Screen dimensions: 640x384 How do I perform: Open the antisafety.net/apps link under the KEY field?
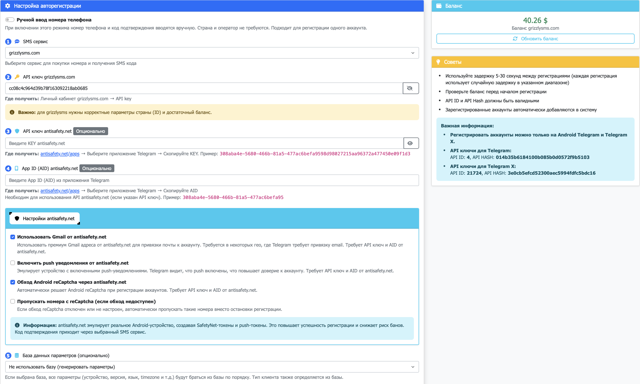click(x=60, y=153)
